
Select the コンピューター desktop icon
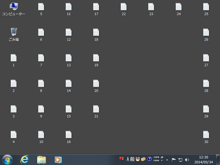pyautogui.click(x=14, y=9)
